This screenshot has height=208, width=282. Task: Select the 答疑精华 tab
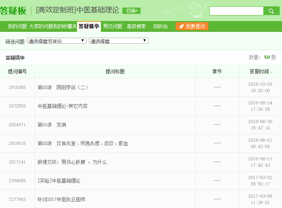[x=89, y=27]
